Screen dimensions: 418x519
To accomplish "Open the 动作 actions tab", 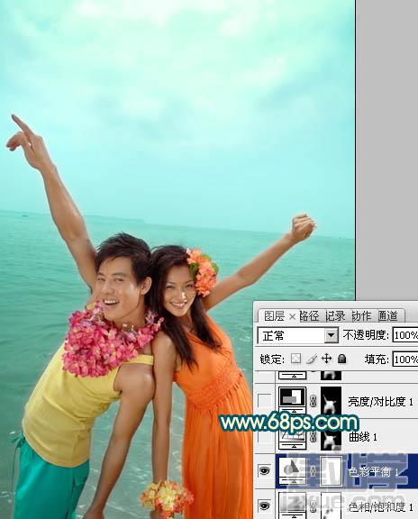I will pos(361,315).
